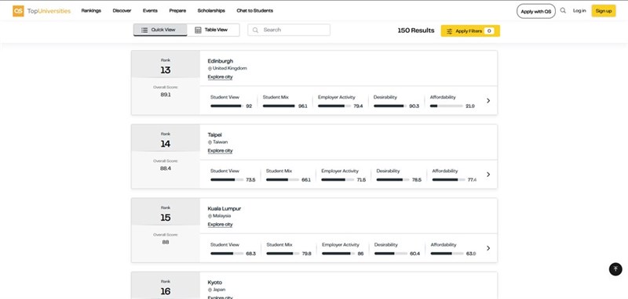Click the QS TopUniversities logo
The width and height of the screenshot is (628, 299).
coord(42,11)
